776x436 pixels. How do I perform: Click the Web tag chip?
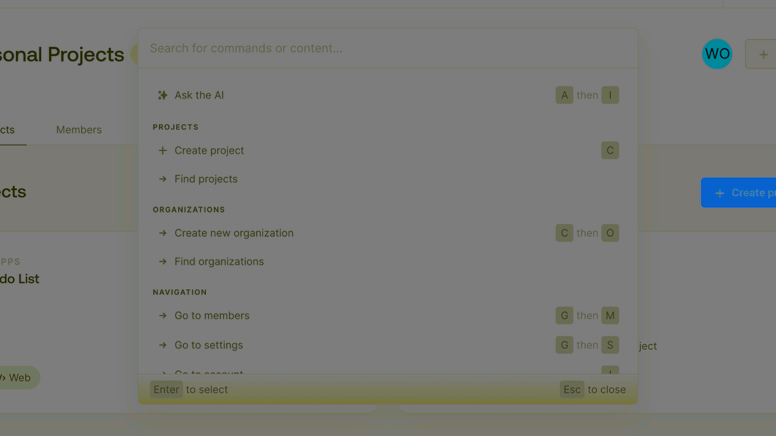click(x=18, y=378)
